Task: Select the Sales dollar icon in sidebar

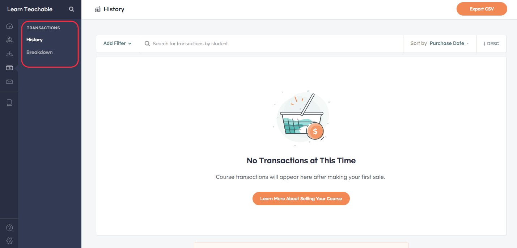Action: 10,68
